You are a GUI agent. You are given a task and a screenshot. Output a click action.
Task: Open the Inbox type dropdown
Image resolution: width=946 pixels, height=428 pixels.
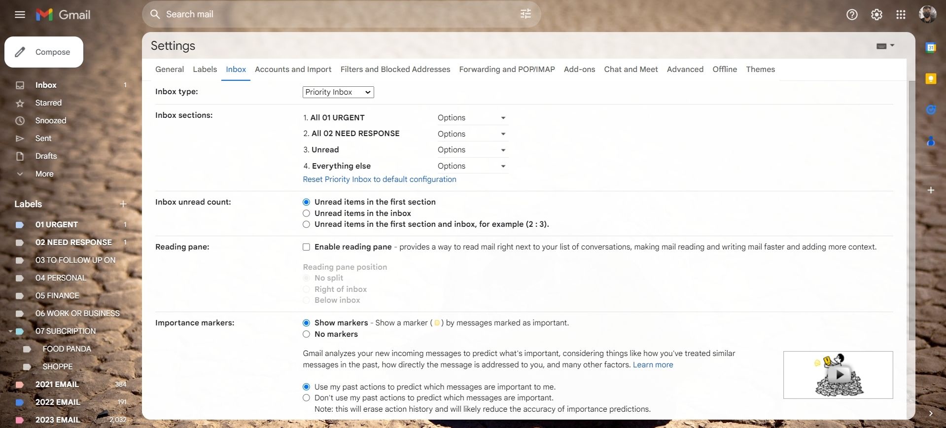[x=338, y=92]
